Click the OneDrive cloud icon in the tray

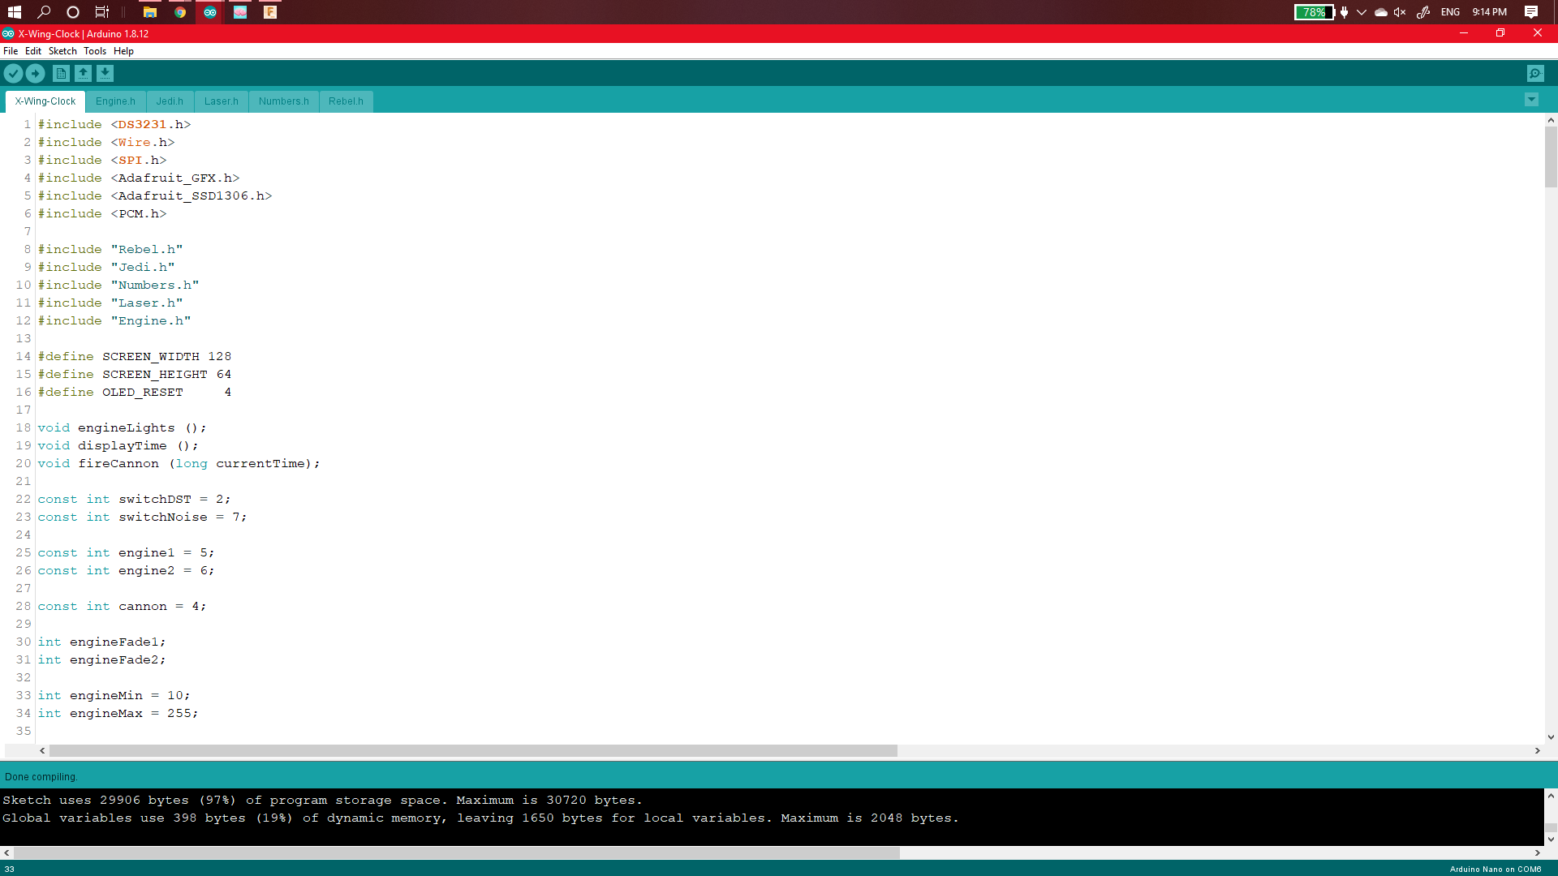pyautogui.click(x=1380, y=12)
